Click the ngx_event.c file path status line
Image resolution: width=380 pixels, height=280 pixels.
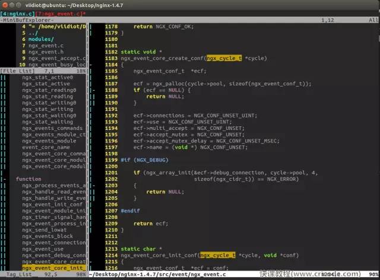tap(157, 275)
